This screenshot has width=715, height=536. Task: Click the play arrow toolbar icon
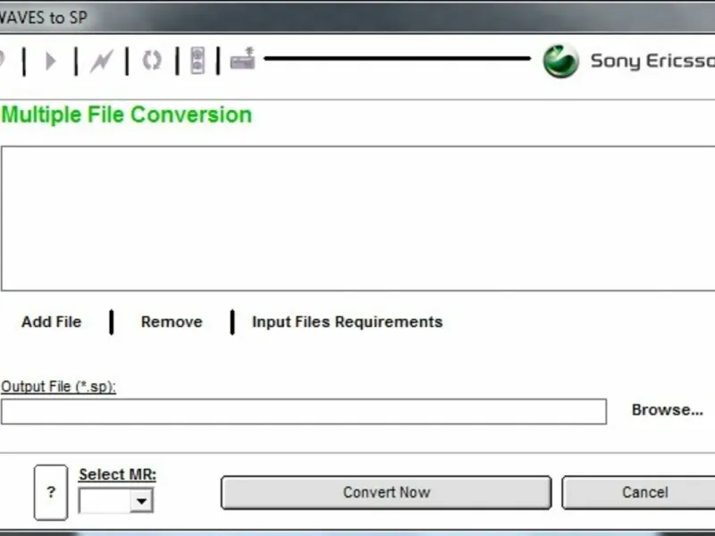coord(51,61)
